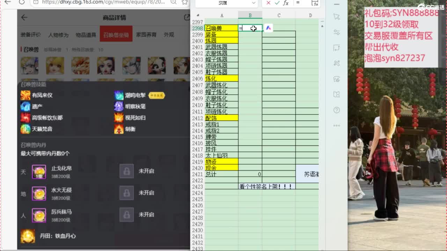Image resolution: width=447 pixels, height=251 pixels.
Task: Select column B header
Action: click(250, 15)
